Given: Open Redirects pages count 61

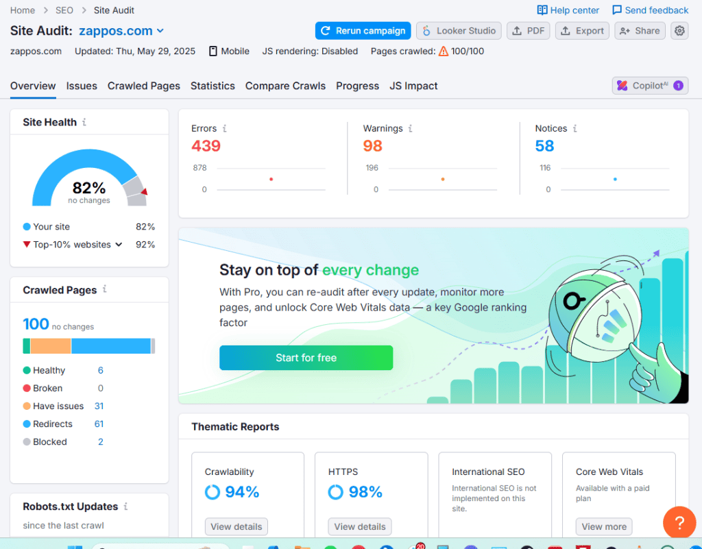Looking at the screenshot, I should 99,424.
